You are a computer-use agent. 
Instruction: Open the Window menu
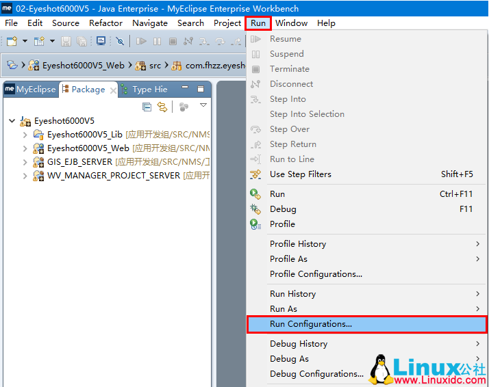point(291,23)
